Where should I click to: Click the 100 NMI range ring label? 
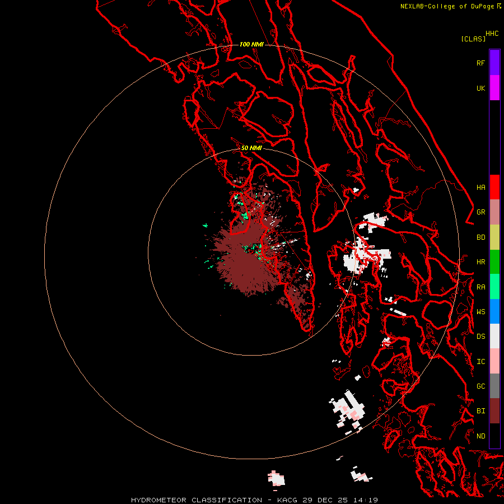pyautogui.click(x=251, y=44)
